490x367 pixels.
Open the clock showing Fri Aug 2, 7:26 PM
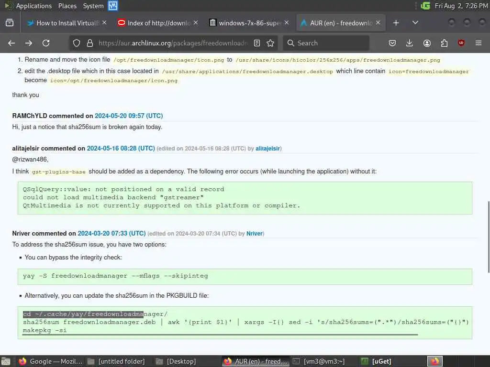tap(461, 6)
